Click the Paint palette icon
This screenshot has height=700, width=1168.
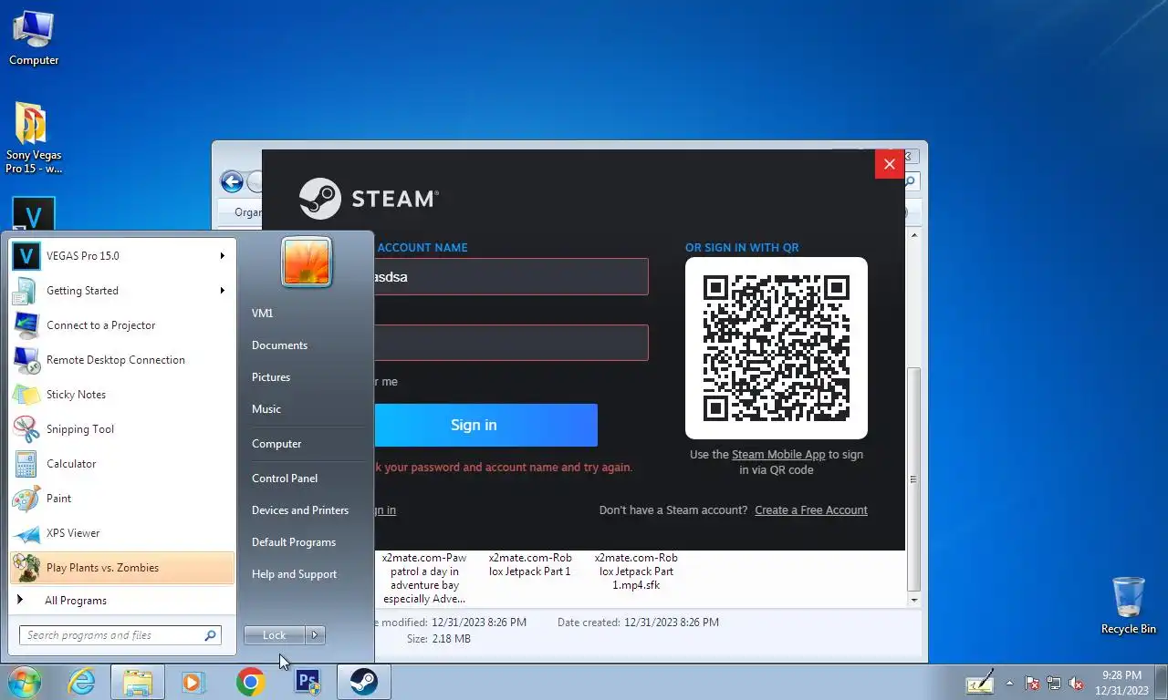tap(26, 499)
